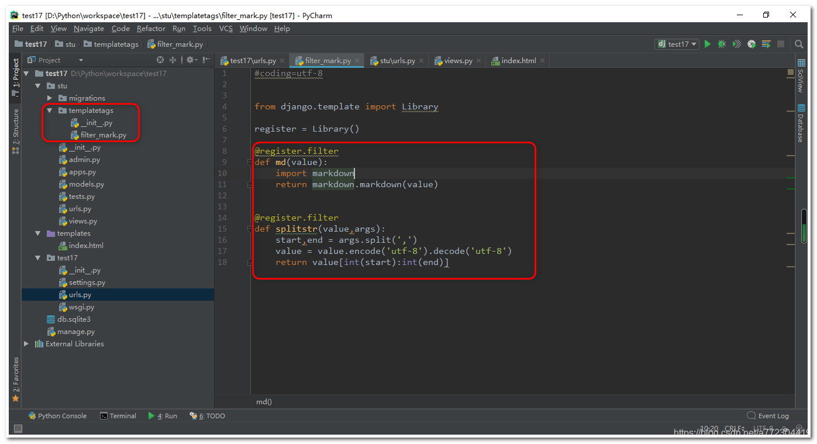Open the Structure tool window
The height and width of the screenshot is (444, 817).
tap(16, 131)
